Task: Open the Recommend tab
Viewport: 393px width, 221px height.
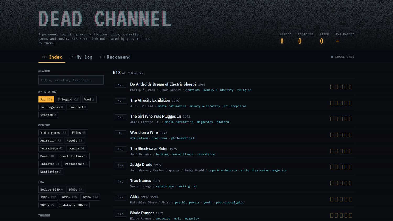Action: click(115, 57)
